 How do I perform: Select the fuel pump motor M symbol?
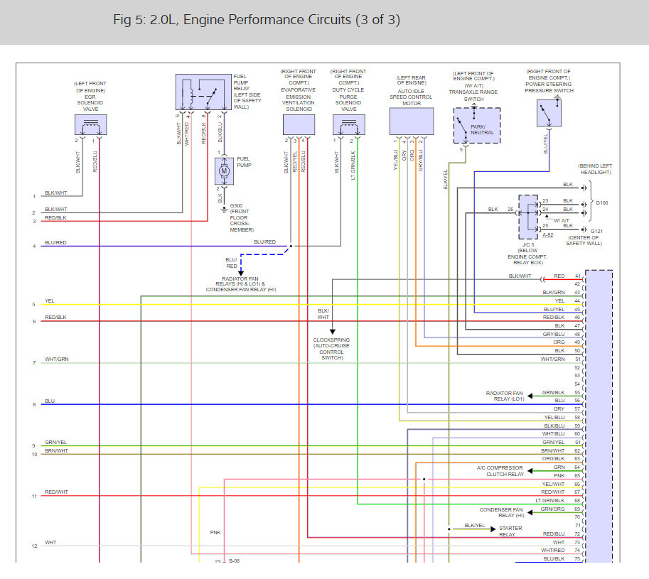[x=224, y=171]
